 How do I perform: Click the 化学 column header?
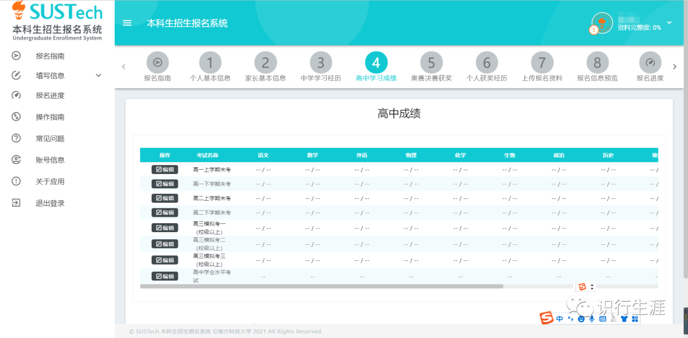pyautogui.click(x=461, y=155)
